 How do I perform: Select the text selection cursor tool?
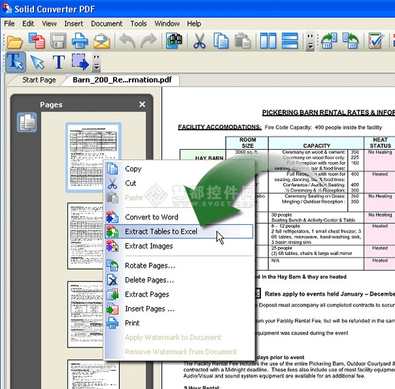click(x=16, y=62)
